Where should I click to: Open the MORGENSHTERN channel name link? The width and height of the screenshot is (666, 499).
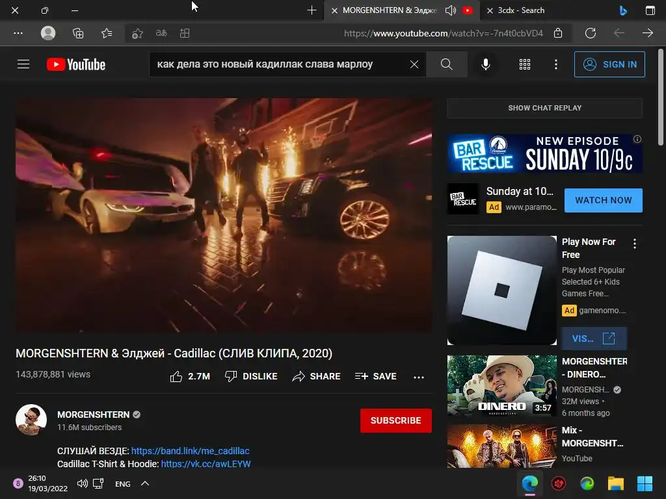(94, 415)
